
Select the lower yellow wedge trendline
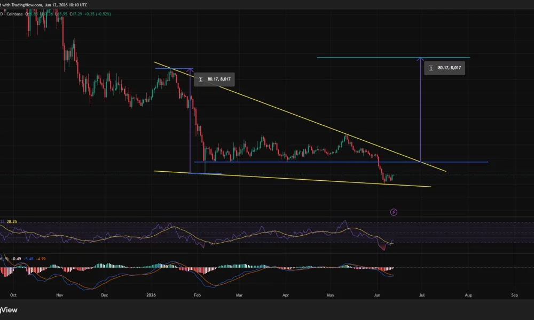tap(292, 179)
